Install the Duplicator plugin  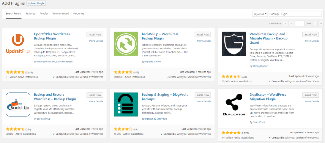(311, 95)
